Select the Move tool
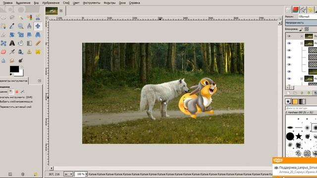 pyautogui.click(x=38, y=26)
